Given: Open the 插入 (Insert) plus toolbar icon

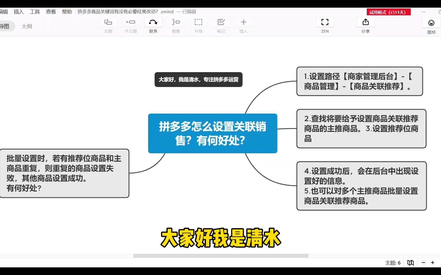Looking at the screenshot, I should tap(243, 22).
